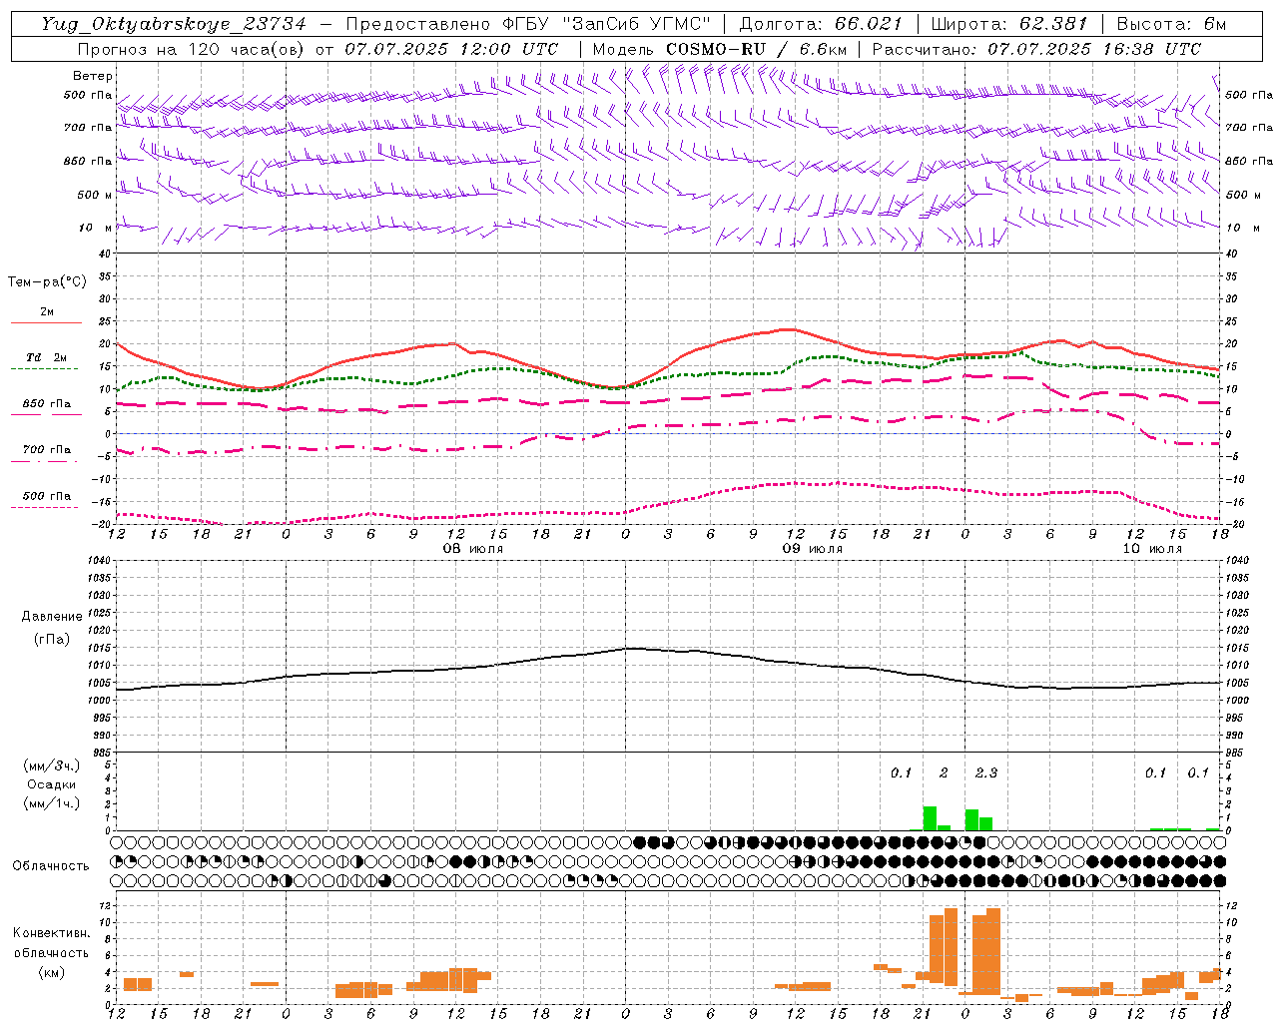
Task: Click the Осадки panel label
Action: (51, 784)
